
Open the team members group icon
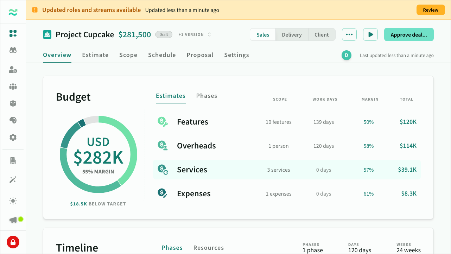pyautogui.click(x=13, y=87)
